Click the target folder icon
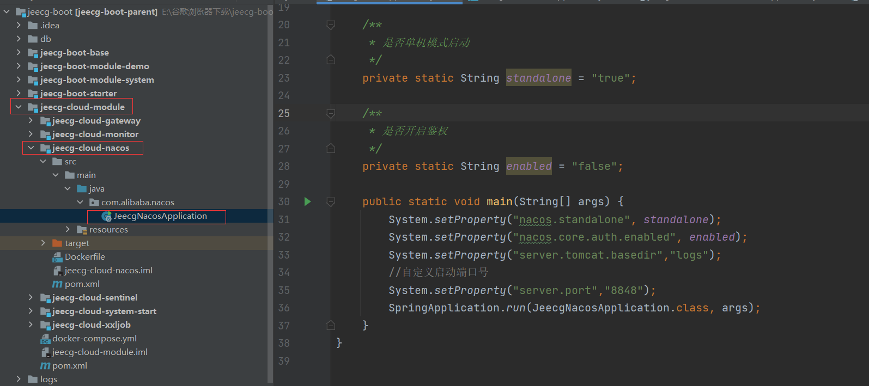The height and width of the screenshot is (386, 869). [57, 243]
